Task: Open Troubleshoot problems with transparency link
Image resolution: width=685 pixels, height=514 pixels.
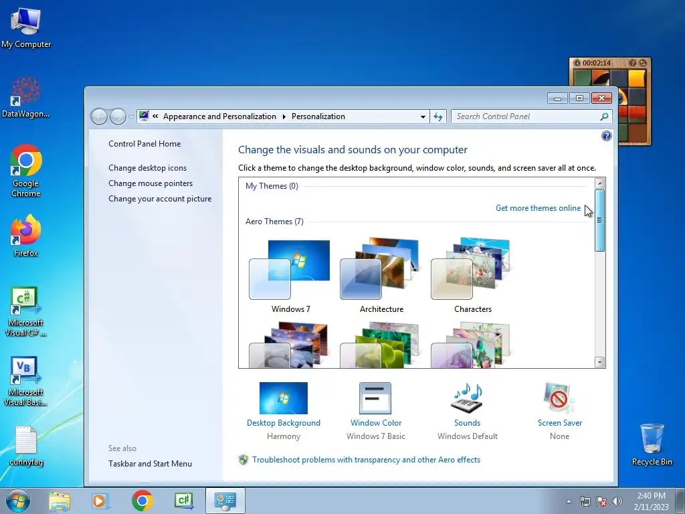Action: click(x=366, y=460)
